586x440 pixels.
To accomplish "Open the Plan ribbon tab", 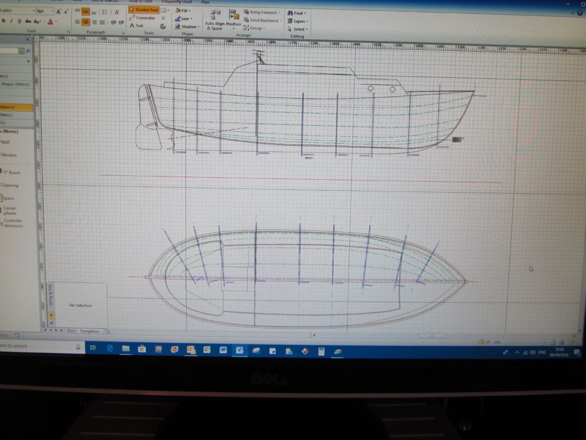I will coord(205,2).
